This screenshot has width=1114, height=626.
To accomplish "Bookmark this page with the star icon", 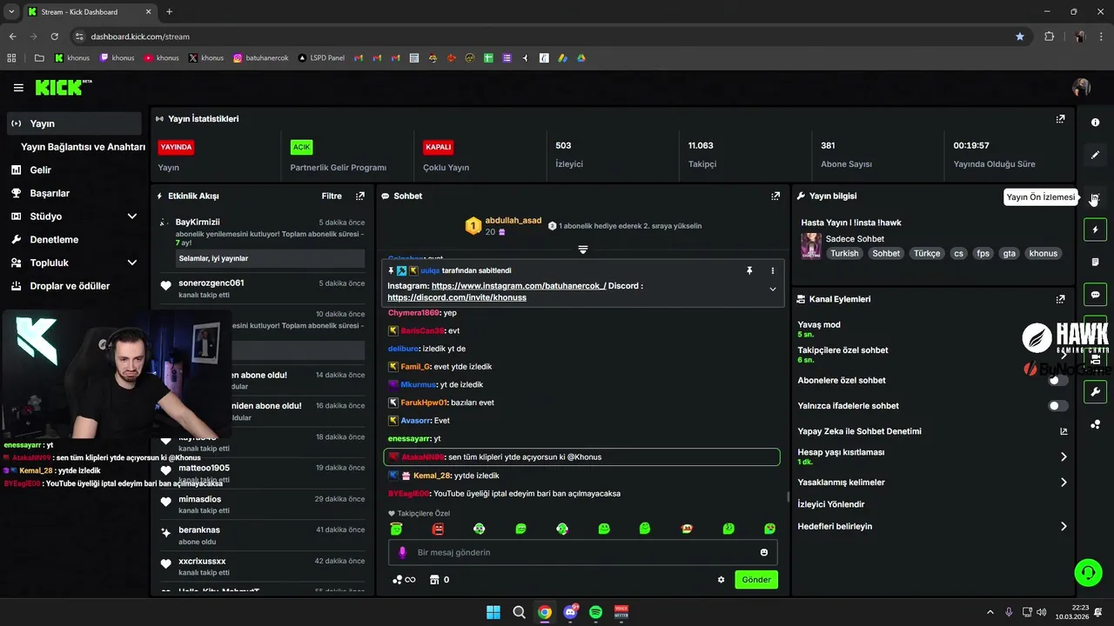I will point(1020,37).
